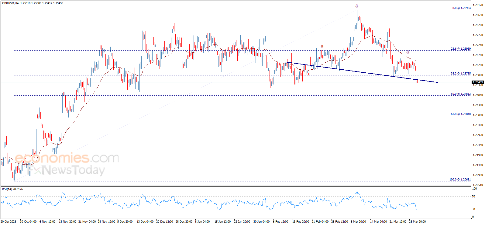Click the time axis label 20 Dec 12:00
Screen dimensions: 485x225
click(165, 222)
